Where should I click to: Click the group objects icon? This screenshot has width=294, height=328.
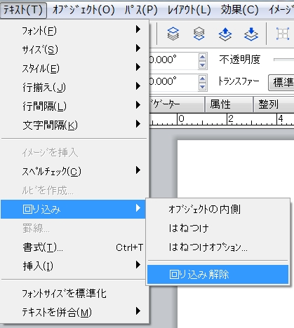pyautogui.click(x=283, y=34)
